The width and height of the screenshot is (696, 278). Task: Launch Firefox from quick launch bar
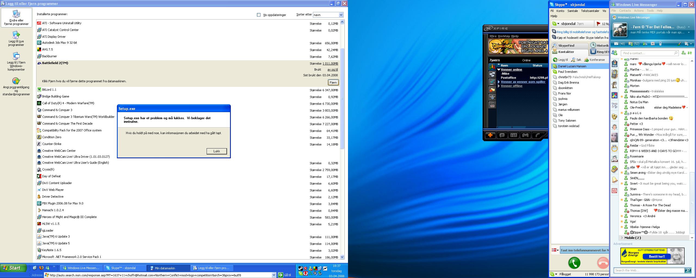(x=41, y=268)
